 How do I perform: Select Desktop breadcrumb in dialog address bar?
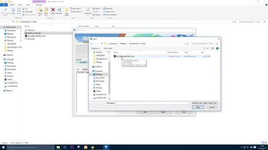(123, 44)
